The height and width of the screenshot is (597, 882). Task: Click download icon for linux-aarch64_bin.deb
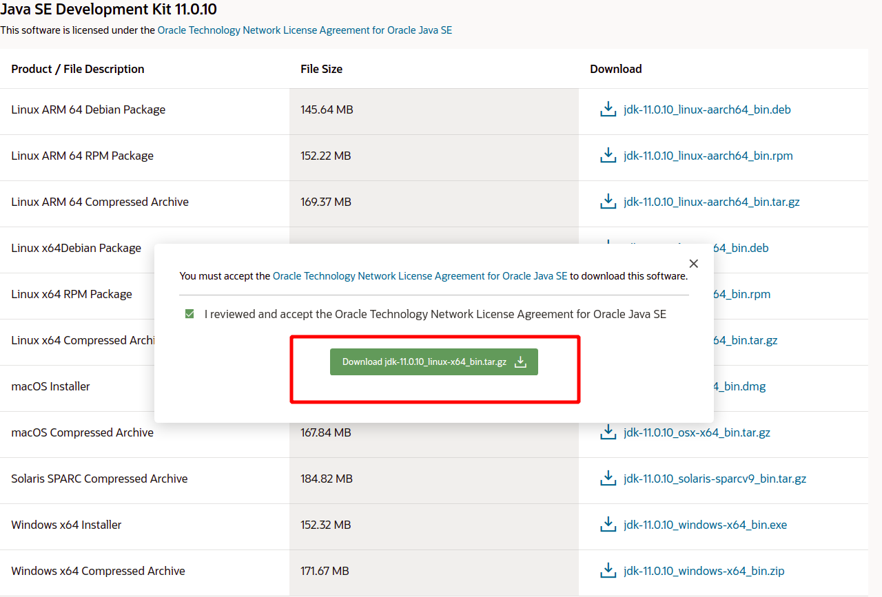point(608,109)
